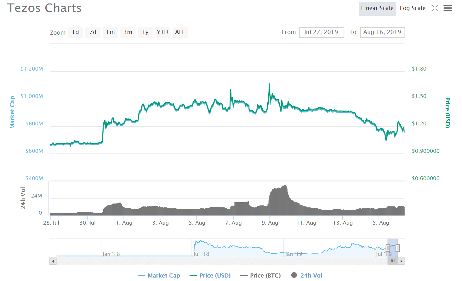Edit the From date field
Viewport: 462px width, 281px height.
(x=321, y=32)
